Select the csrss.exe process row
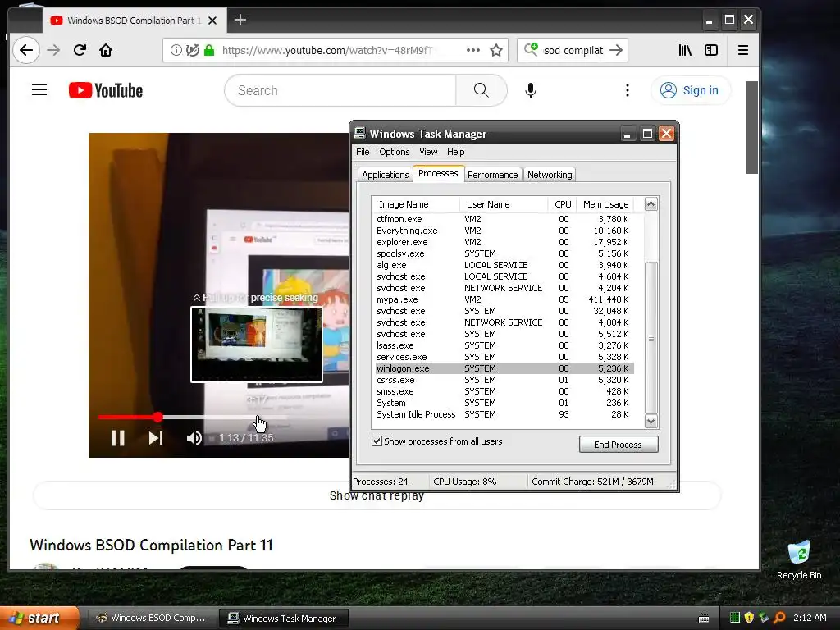 click(504, 380)
